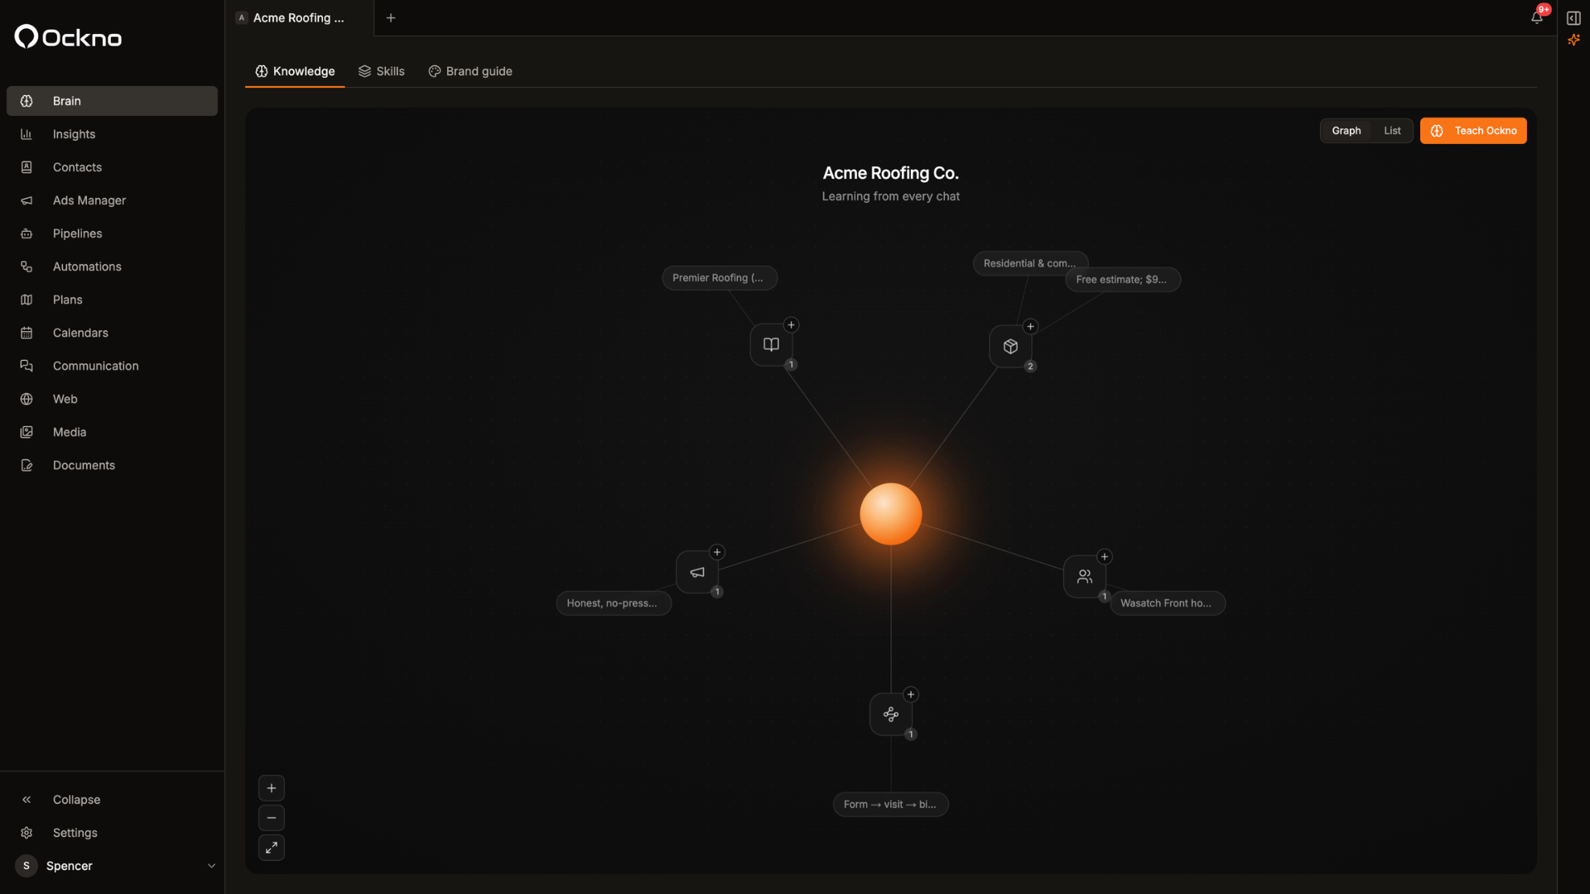Image resolution: width=1590 pixels, height=894 pixels.
Task: Open Ads Manager
Action: (x=112, y=200)
